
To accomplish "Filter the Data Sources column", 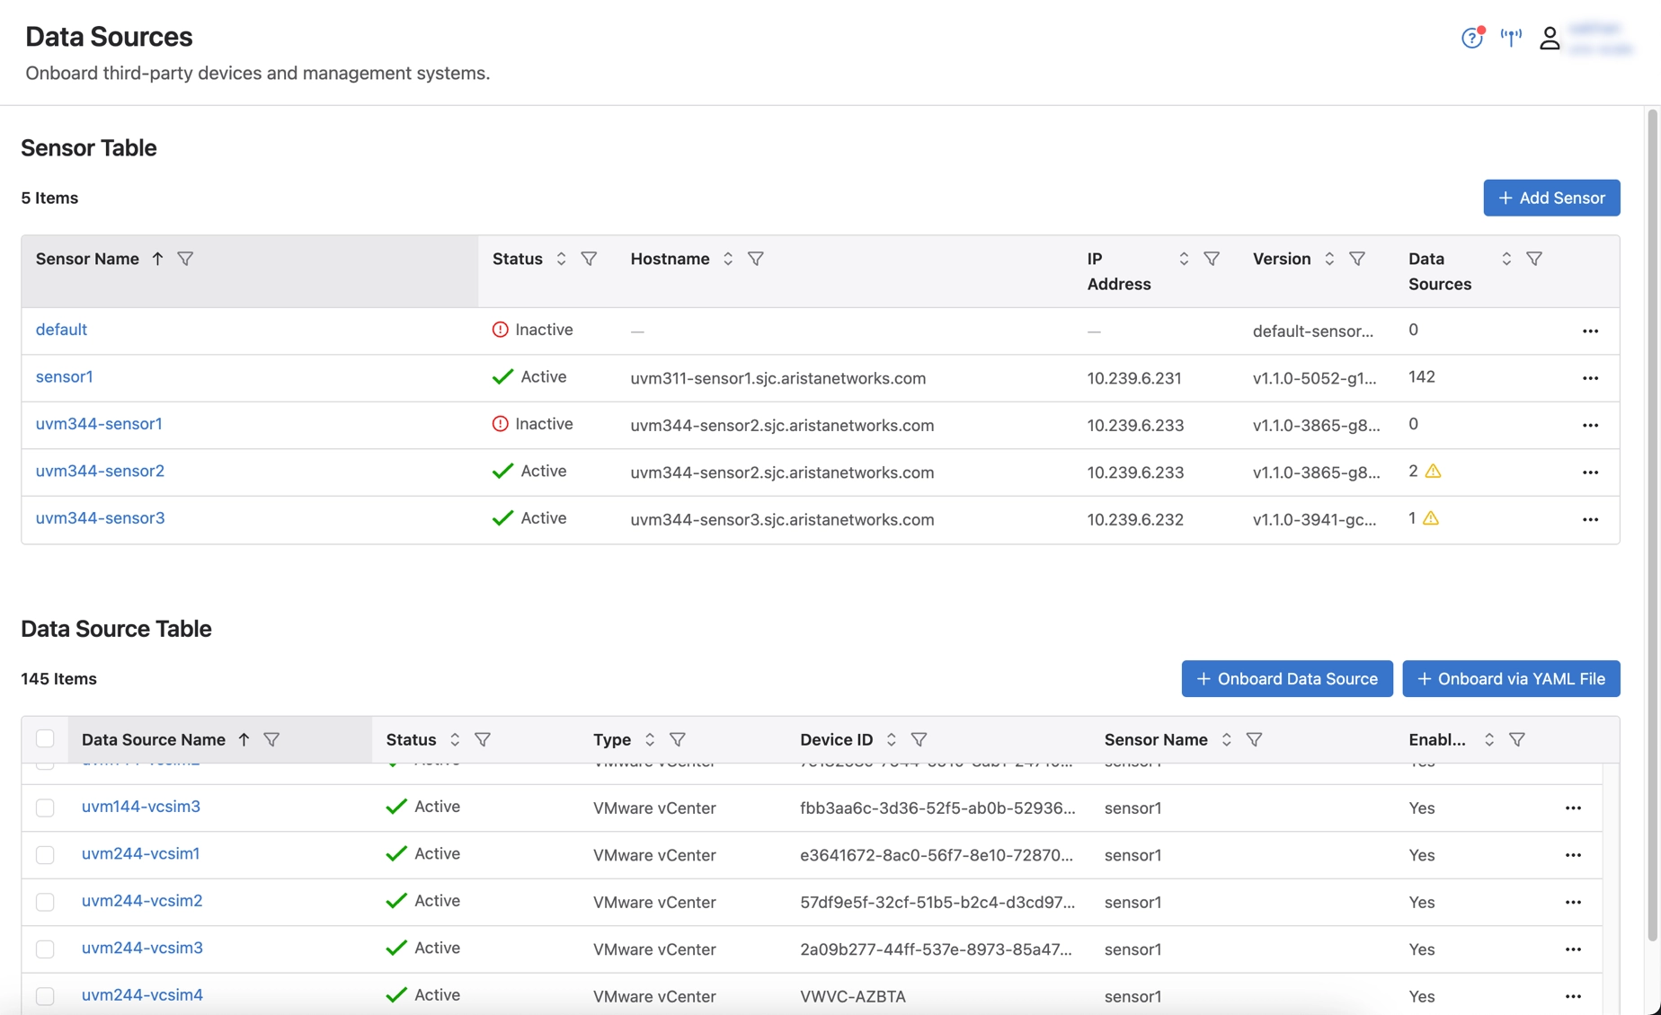I will pyautogui.click(x=1534, y=259).
